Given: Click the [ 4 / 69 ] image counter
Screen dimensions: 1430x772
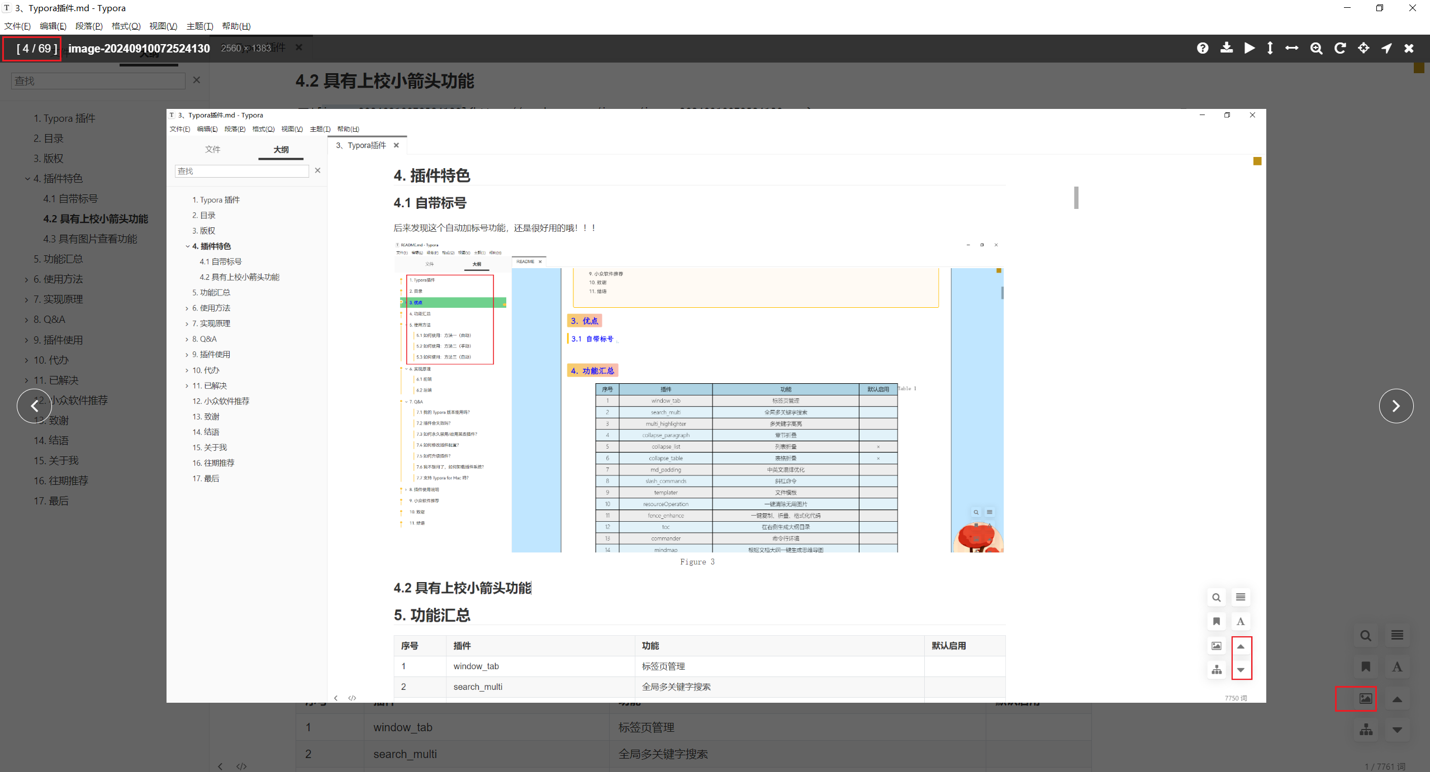Looking at the screenshot, I should coord(37,49).
